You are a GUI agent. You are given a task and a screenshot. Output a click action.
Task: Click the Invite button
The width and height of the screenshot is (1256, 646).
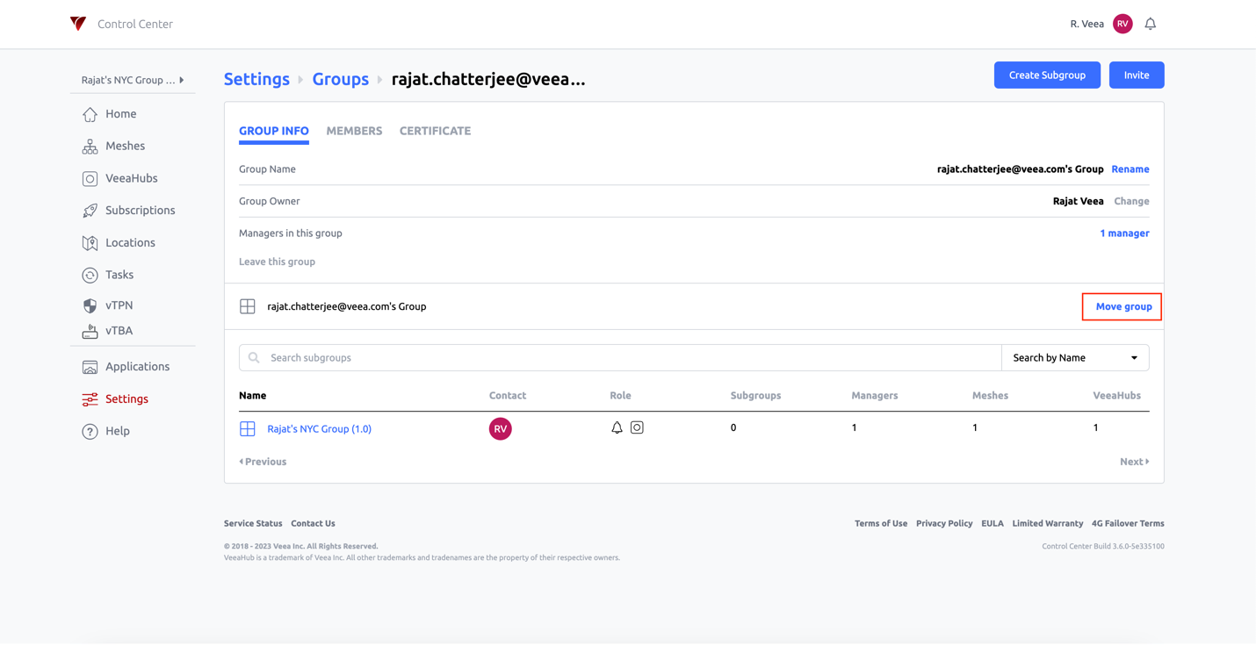pyautogui.click(x=1137, y=75)
